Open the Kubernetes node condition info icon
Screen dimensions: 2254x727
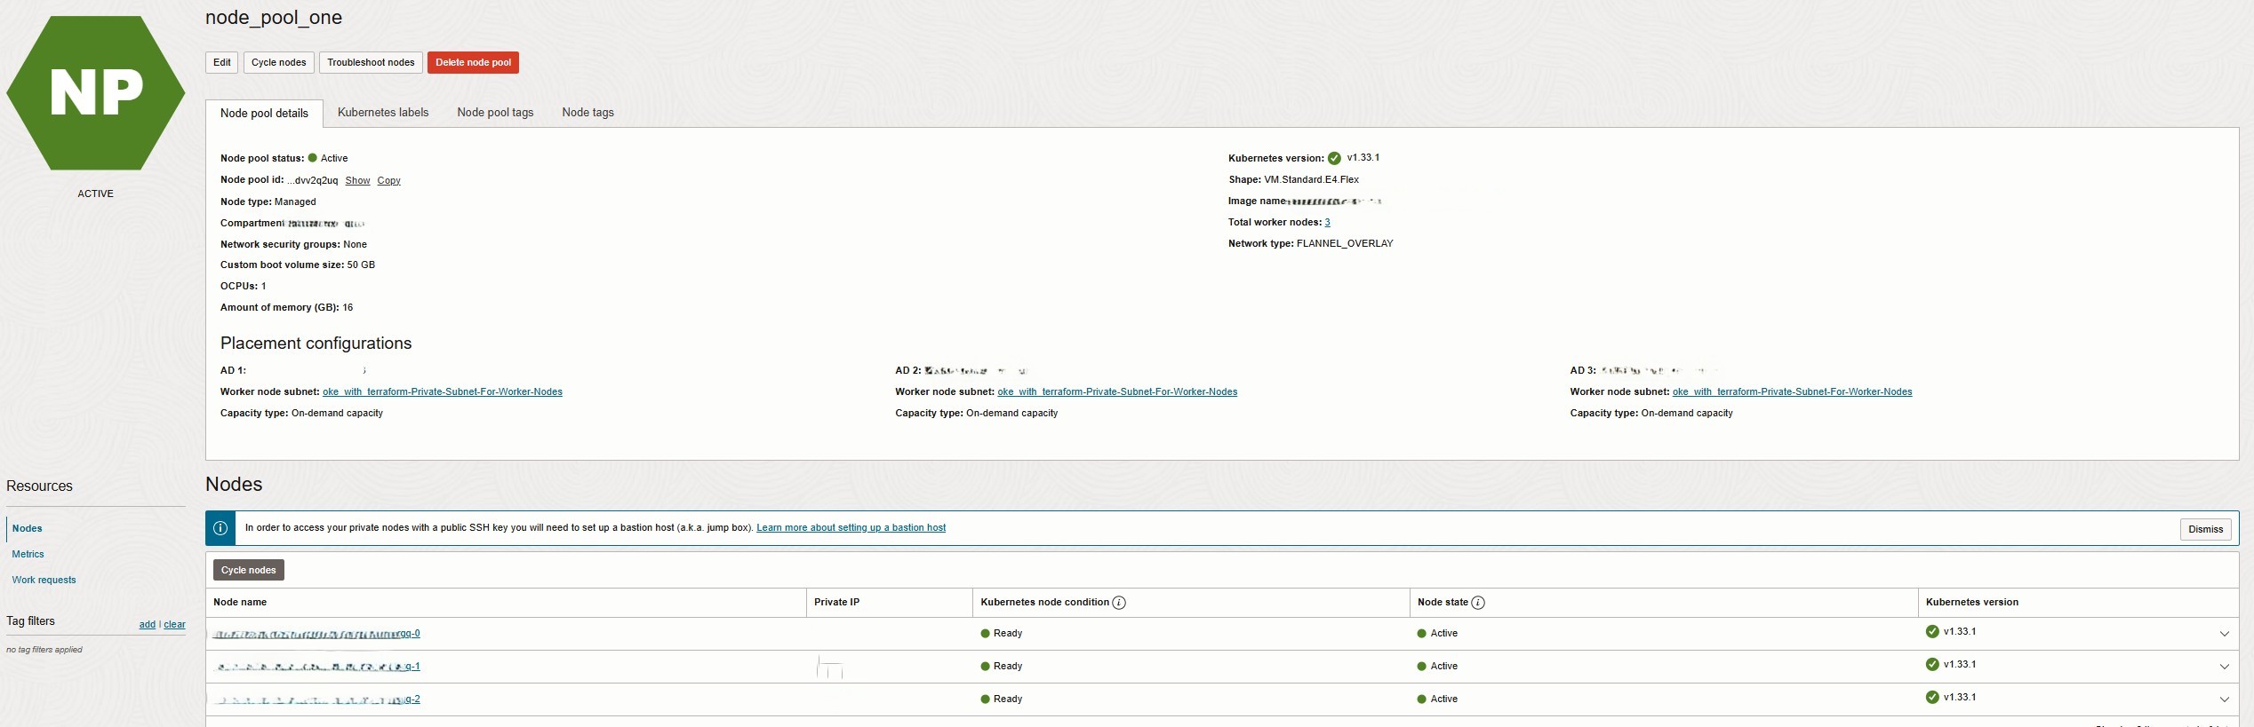pyautogui.click(x=1119, y=603)
